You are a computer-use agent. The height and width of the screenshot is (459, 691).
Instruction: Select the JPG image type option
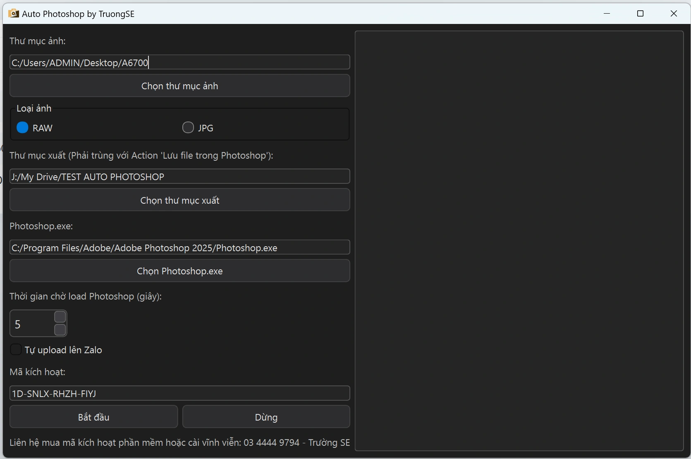188,128
